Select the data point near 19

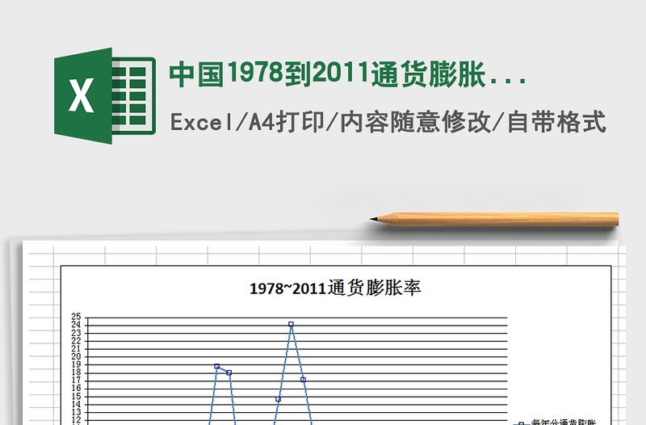click(x=216, y=366)
